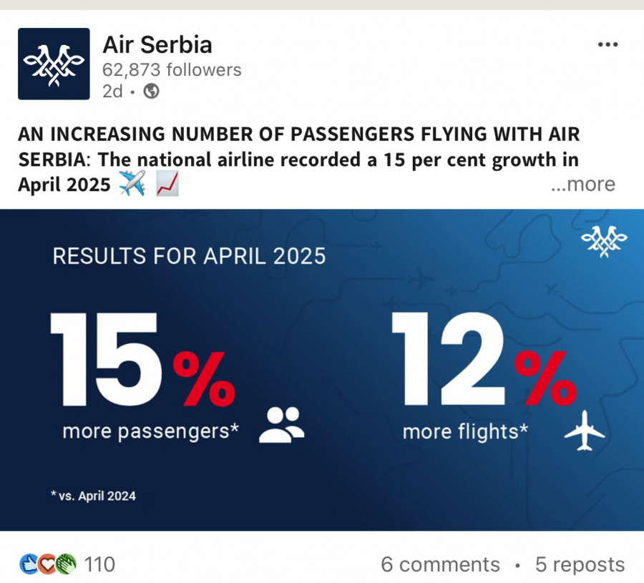Click the red love reaction icon
Screen dimensions: 644x583
(47, 564)
